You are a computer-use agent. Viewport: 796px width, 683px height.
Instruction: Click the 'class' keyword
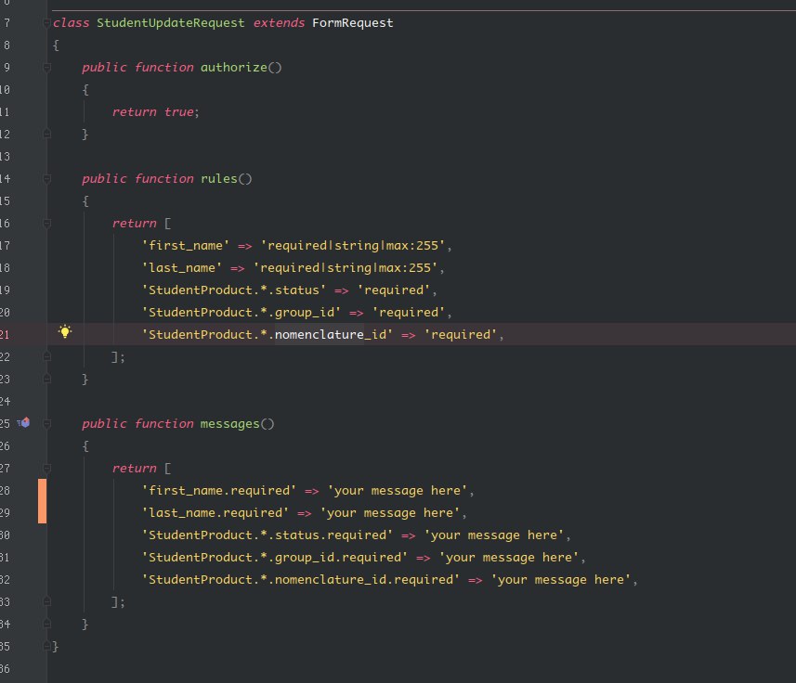(x=72, y=23)
